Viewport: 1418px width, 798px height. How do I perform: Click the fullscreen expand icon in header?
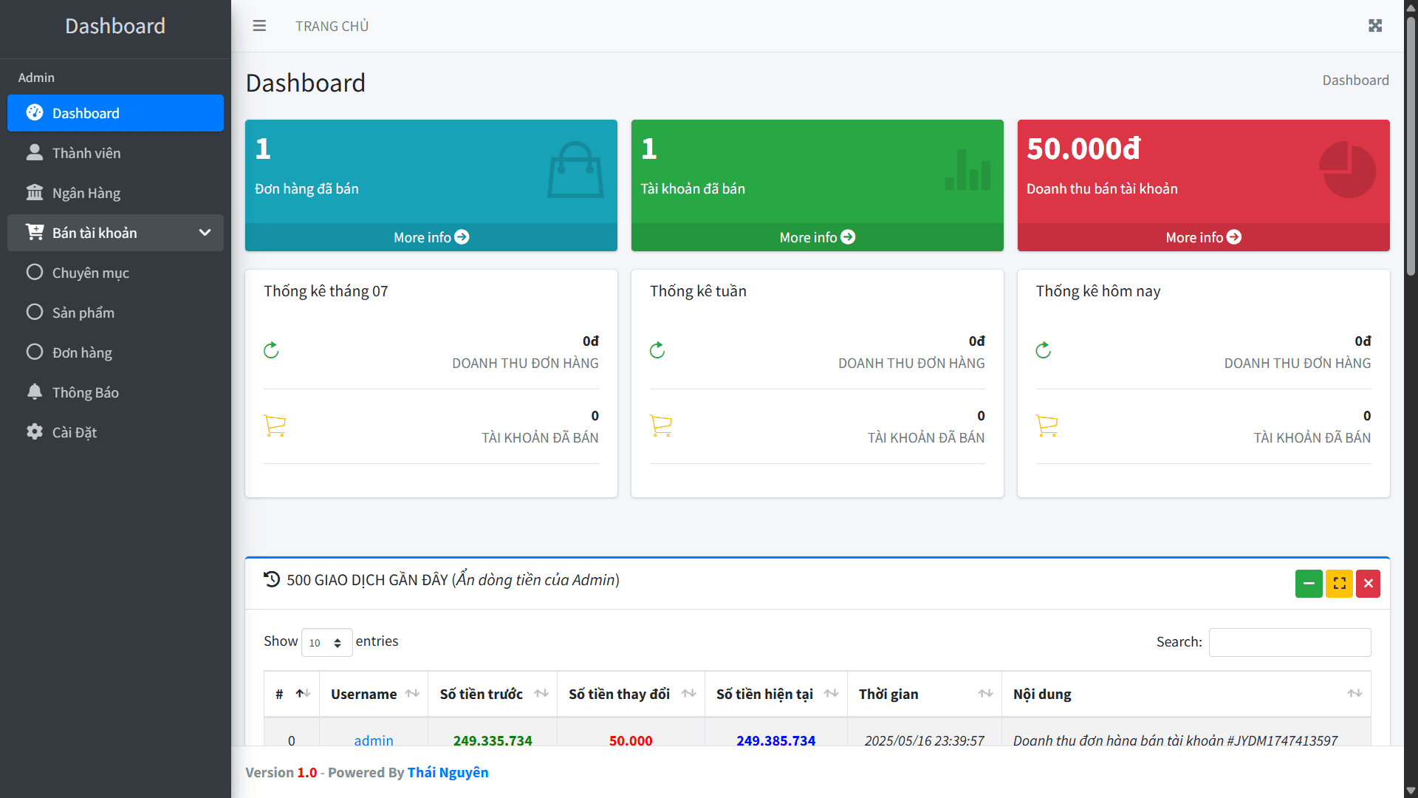[1375, 26]
